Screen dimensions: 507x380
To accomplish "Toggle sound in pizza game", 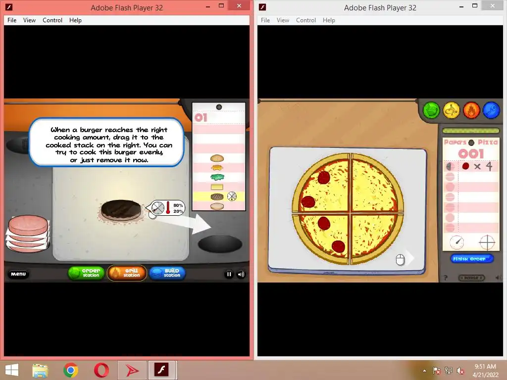I will [498, 278].
